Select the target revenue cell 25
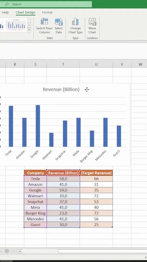 coord(96,225)
